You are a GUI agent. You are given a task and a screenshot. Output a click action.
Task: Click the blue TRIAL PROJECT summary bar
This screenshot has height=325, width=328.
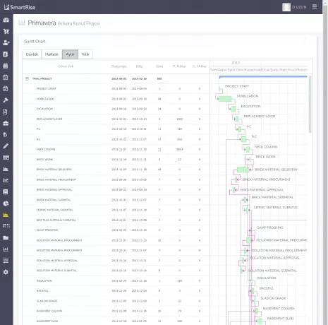coord(263,77)
